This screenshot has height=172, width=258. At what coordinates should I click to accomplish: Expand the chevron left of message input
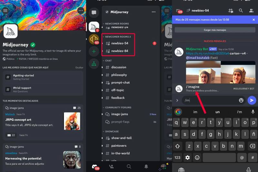[177, 100]
